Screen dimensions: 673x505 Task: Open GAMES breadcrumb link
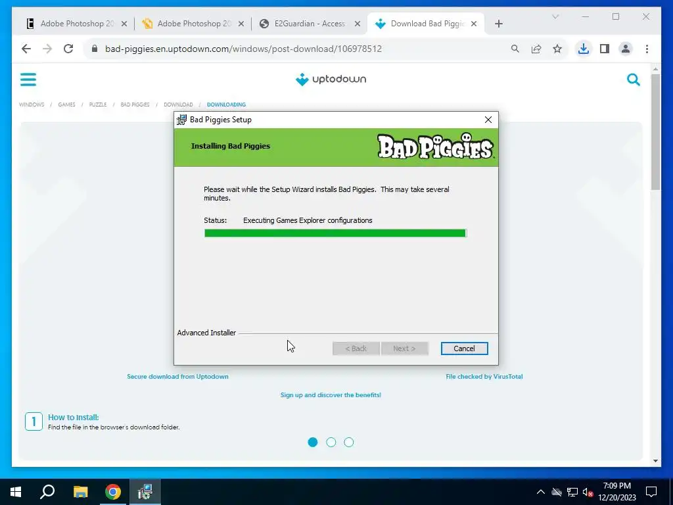(x=66, y=105)
